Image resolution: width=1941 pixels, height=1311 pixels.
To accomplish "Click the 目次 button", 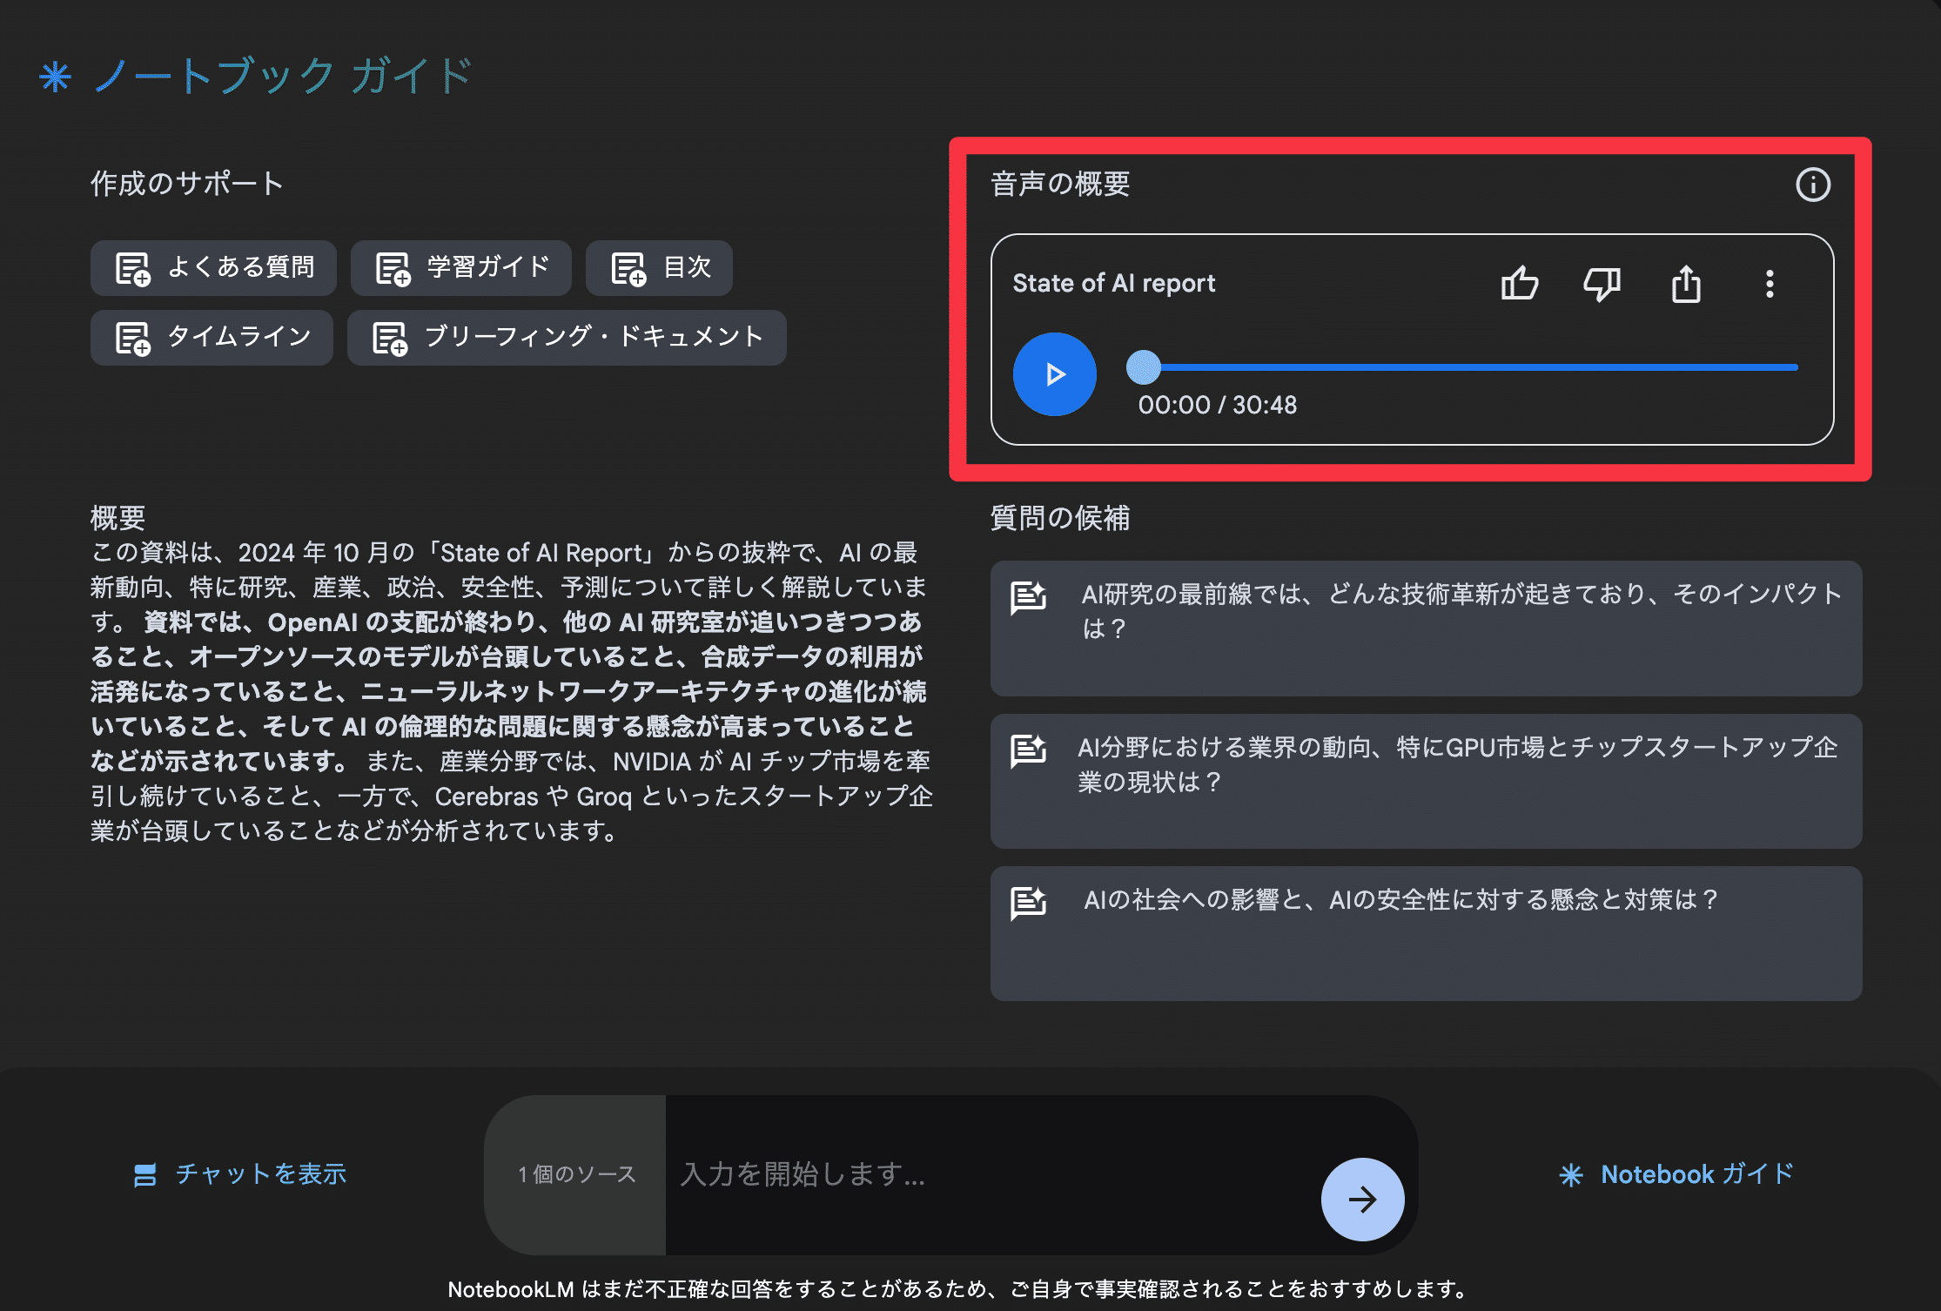I will point(660,267).
